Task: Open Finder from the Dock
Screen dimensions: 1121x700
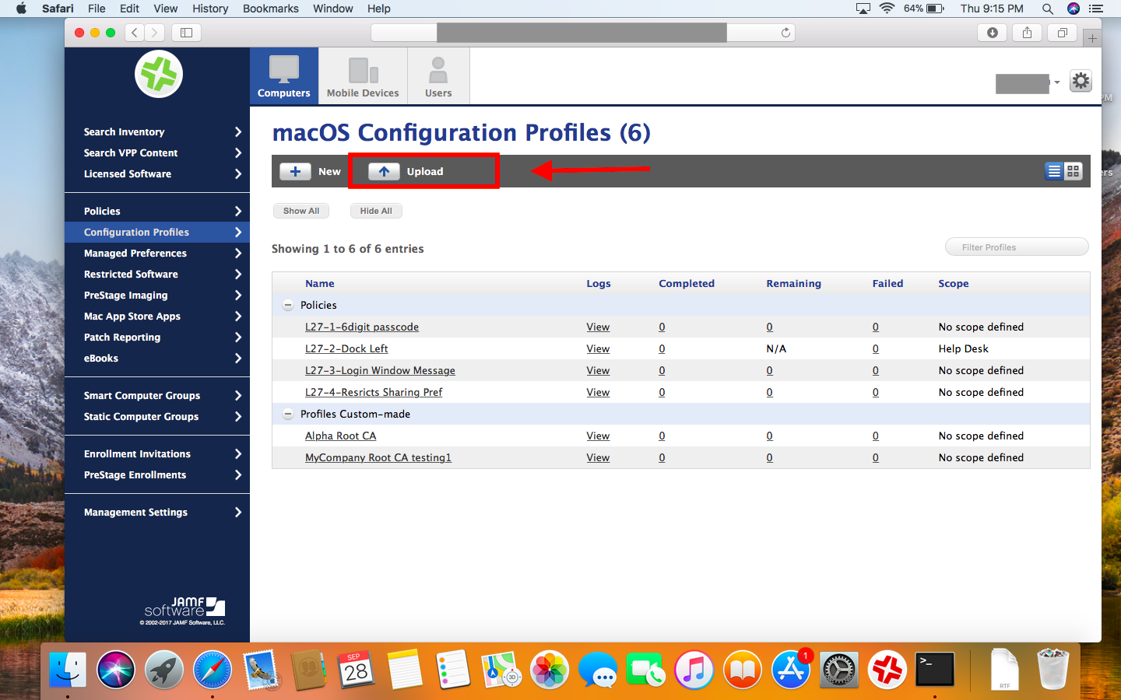Action: (68, 670)
